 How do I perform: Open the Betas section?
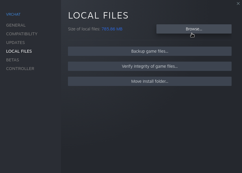pos(12,60)
